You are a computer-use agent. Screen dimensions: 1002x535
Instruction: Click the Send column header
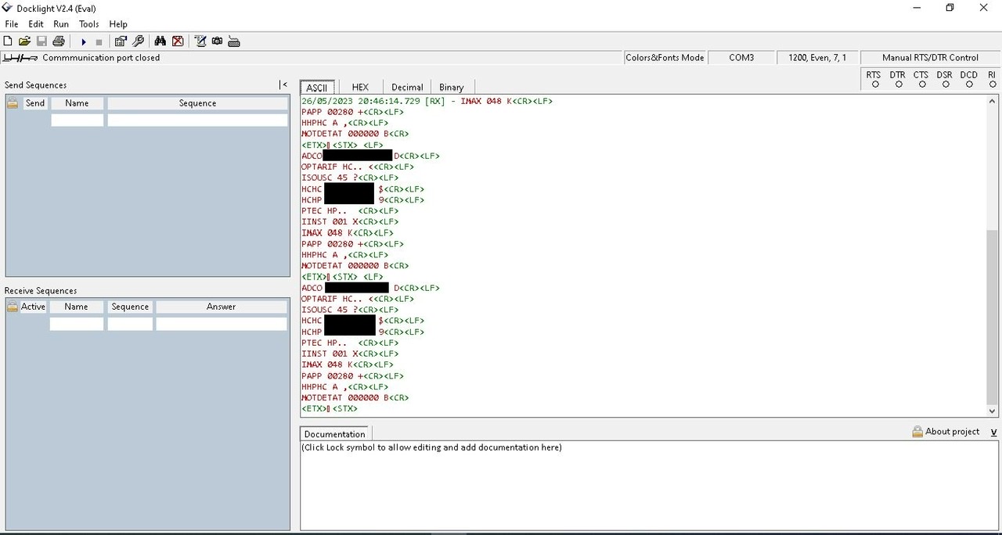tap(35, 103)
